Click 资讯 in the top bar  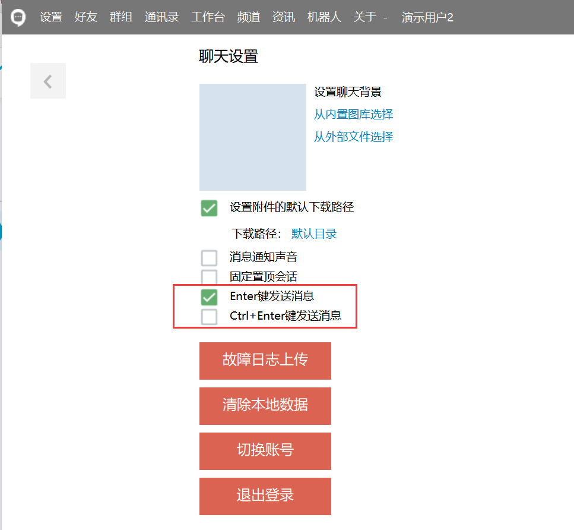284,17
